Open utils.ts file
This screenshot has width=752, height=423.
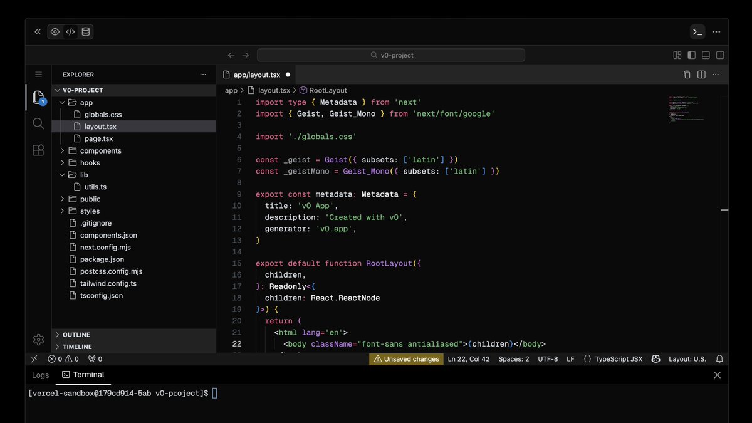pyautogui.click(x=134, y=187)
